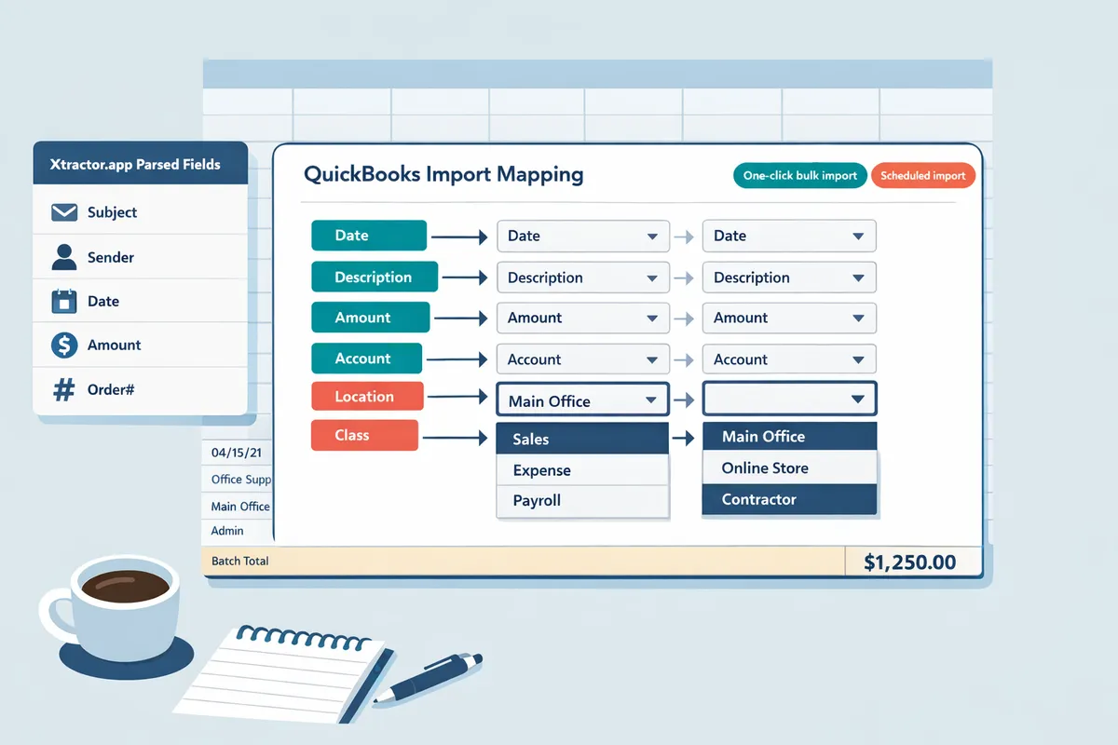The width and height of the screenshot is (1118, 745).
Task: Open the right-column Date dropdown
Action: tap(789, 237)
